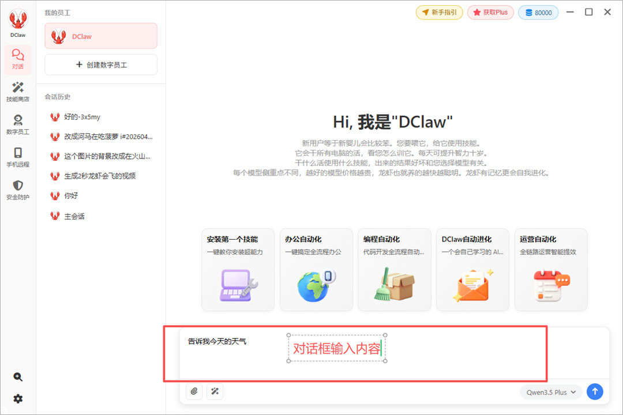The height and width of the screenshot is (415, 623).
Task: Click the lobster icon beside 好的-3x5my
Action: pyautogui.click(x=55, y=116)
